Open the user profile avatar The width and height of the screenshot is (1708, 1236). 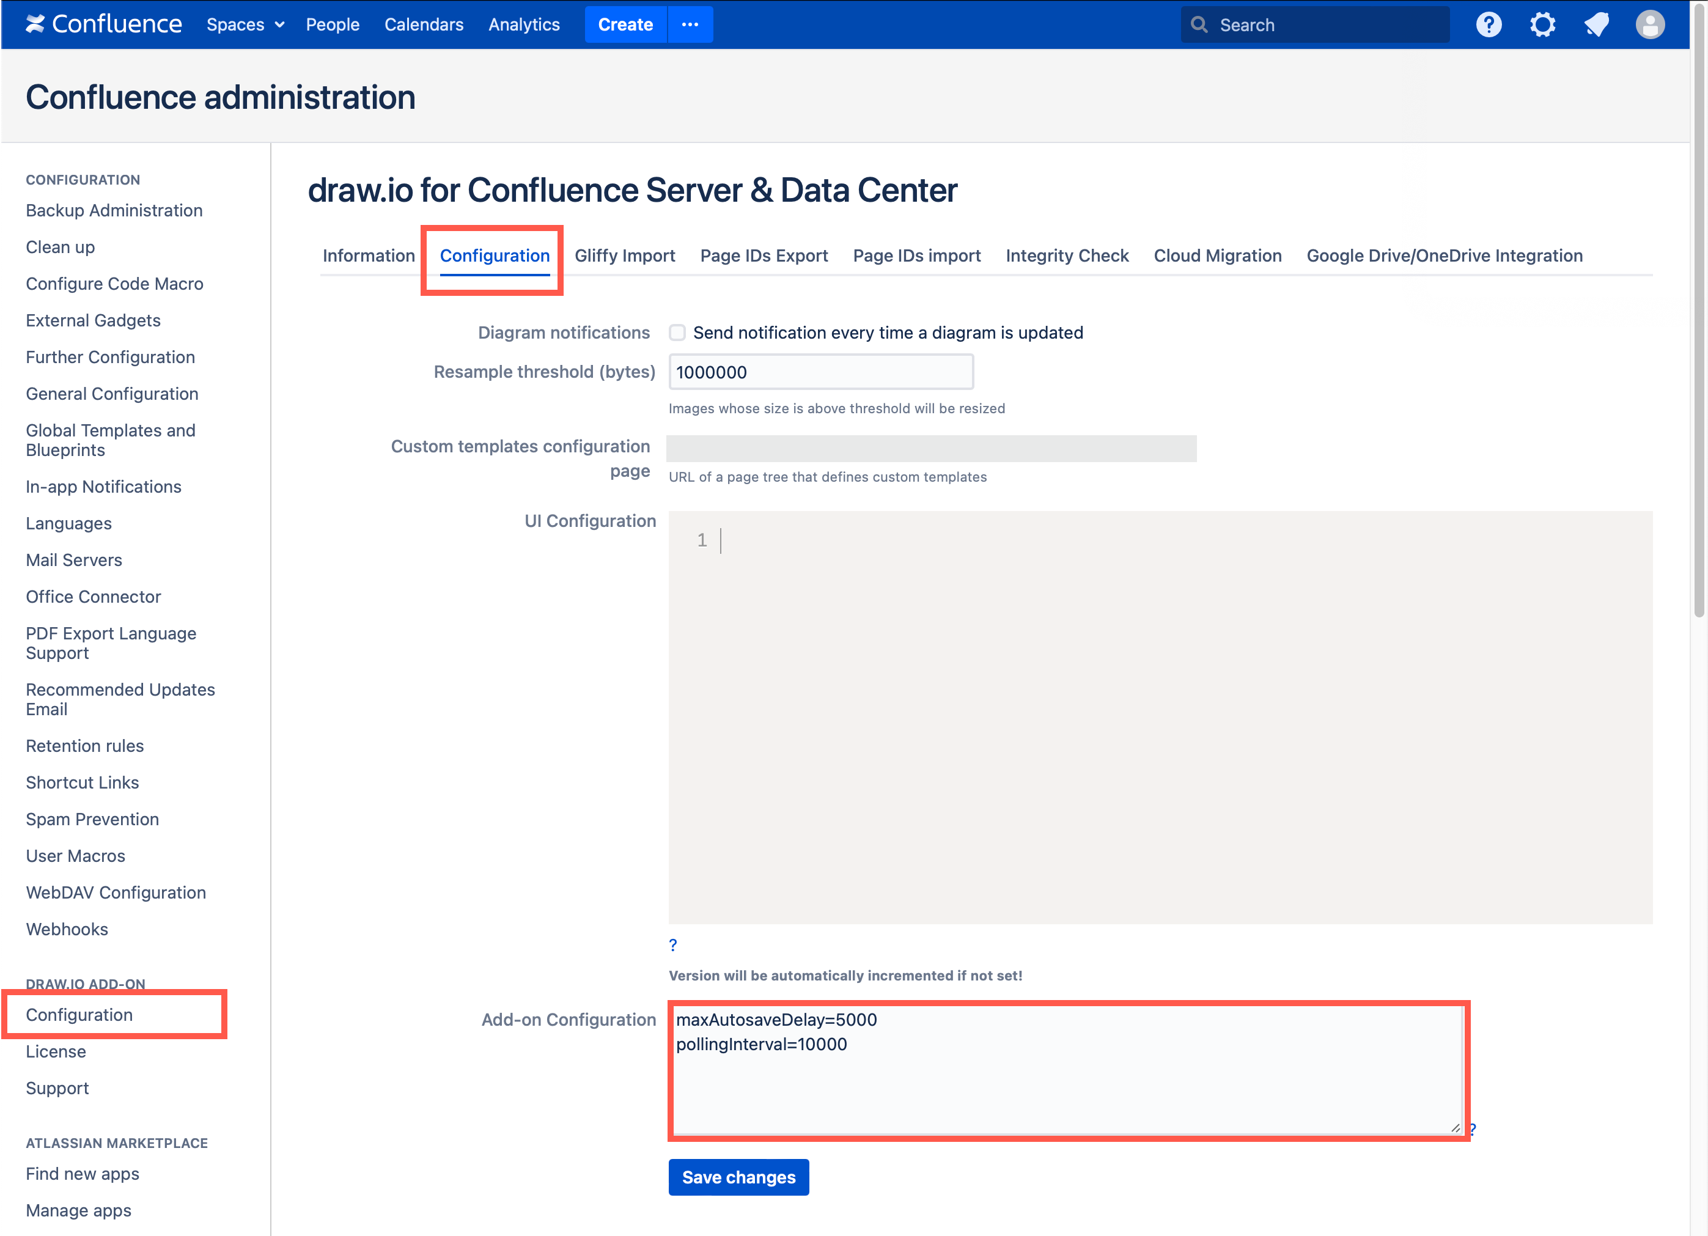click(1650, 24)
